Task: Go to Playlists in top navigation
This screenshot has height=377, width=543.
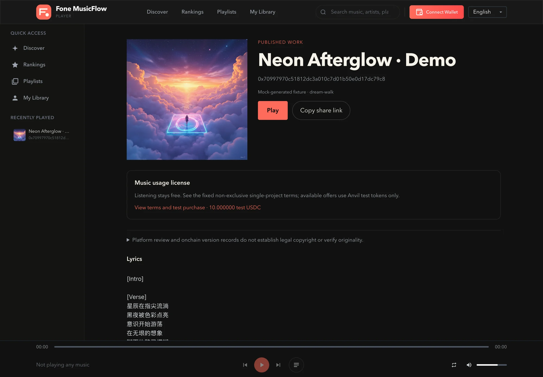Action: pos(227,12)
